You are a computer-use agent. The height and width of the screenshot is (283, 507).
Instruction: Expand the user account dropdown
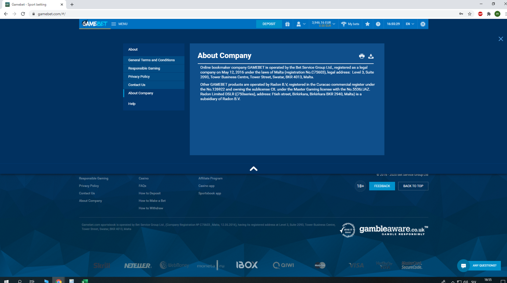[301, 24]
